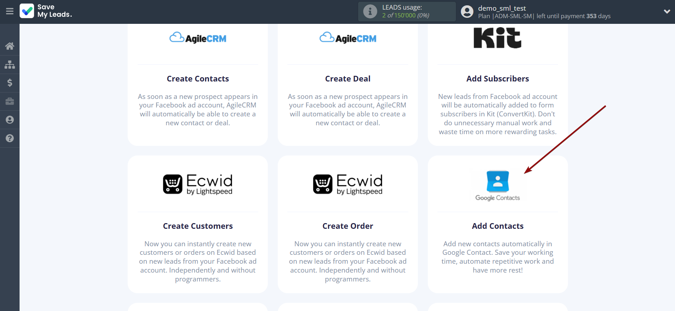Choose Kit Add Subscribers
This screenshot has width=675, height=311.
498,79
